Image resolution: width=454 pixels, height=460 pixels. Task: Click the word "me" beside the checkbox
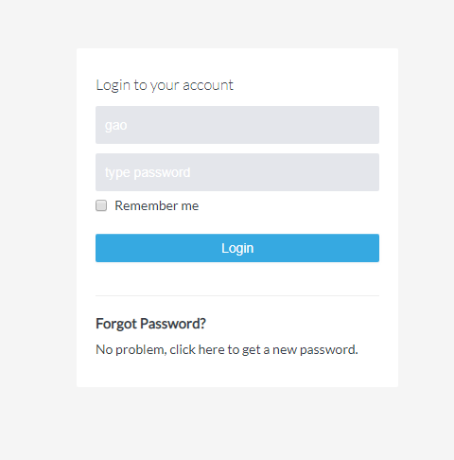190,206
